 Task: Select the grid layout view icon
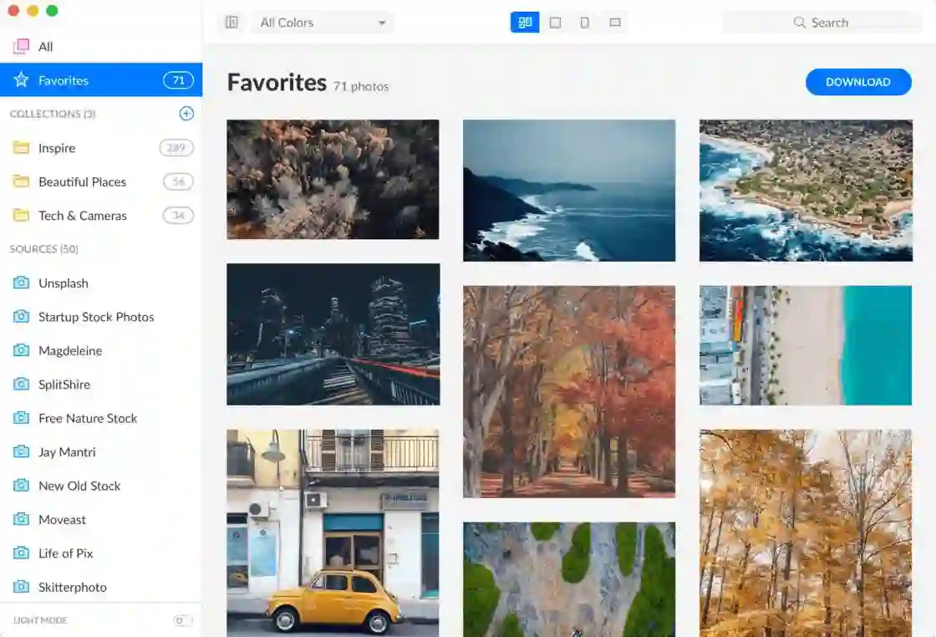coord(525,23)
